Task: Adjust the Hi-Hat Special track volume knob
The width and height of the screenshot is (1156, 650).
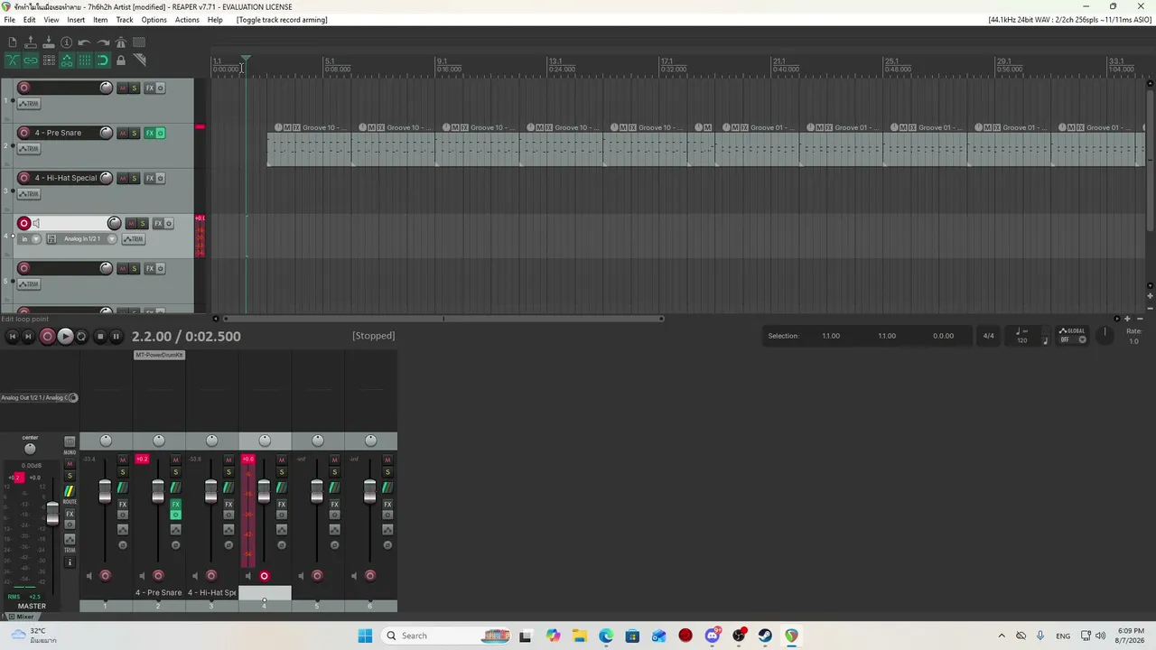Action: (x=106, y=178)
